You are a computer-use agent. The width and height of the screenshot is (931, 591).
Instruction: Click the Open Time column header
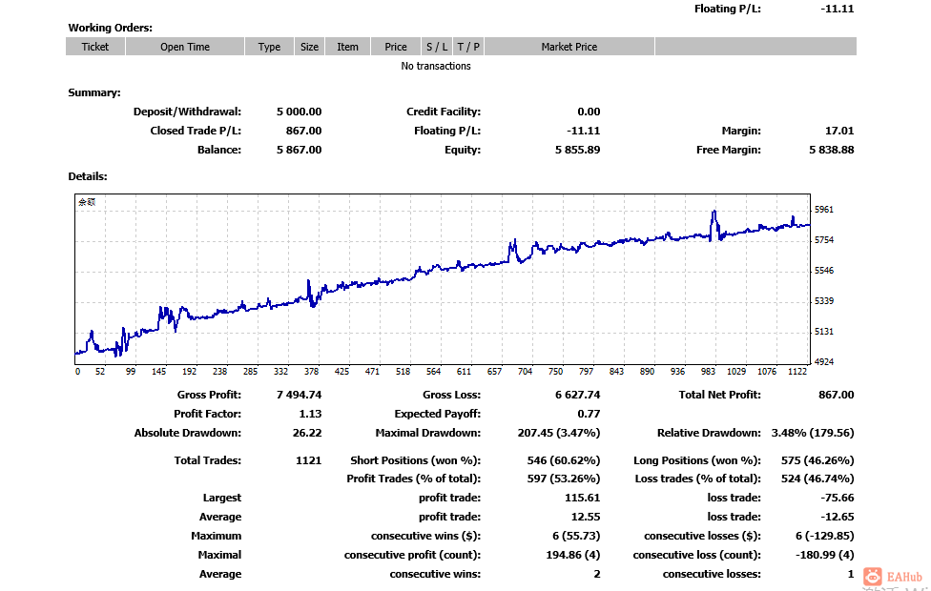[185, 47]
